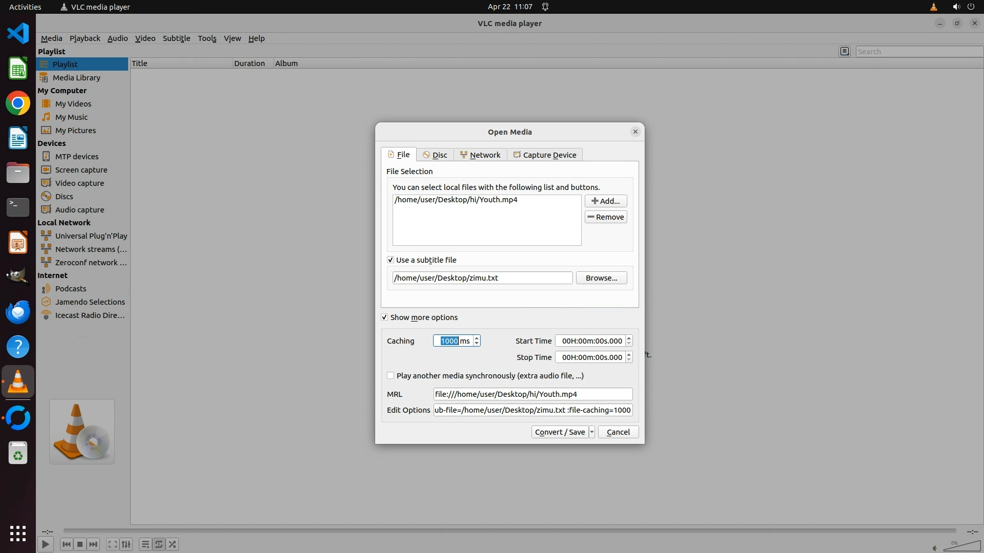This screenshot has height=553, width=984.
Task: Open the Subtitle menu
Action: tap(176, 38)
